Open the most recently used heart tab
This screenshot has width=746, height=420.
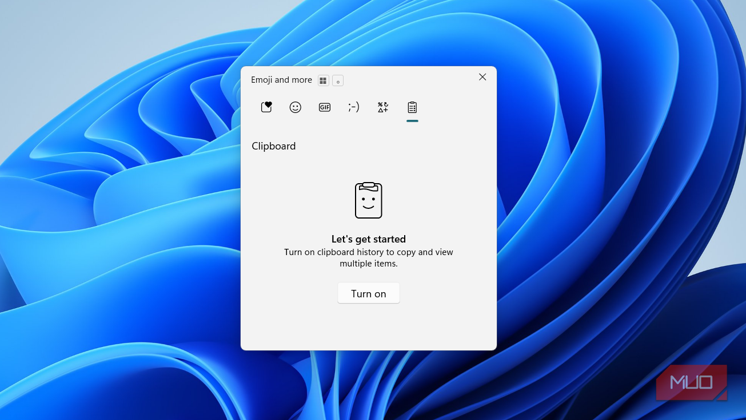tap(266, 107)
